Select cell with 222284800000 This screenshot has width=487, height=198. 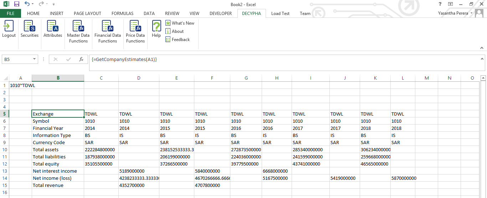click(101, 149)
